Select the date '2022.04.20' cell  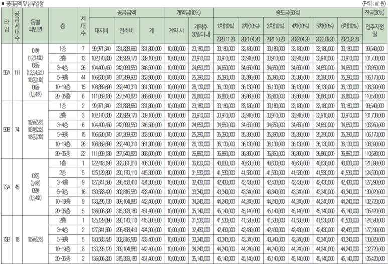(300, 39)
